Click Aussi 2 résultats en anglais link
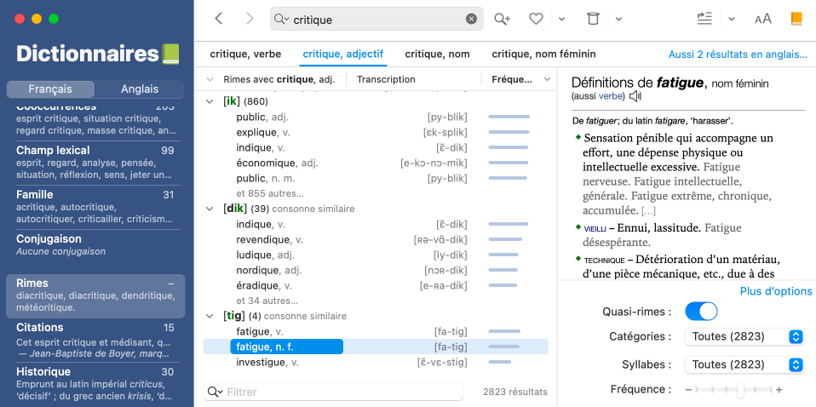Screen dimensions: 816x407 coord(738,54)
